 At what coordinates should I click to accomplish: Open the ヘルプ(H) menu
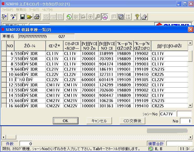(x=47, y=10)
